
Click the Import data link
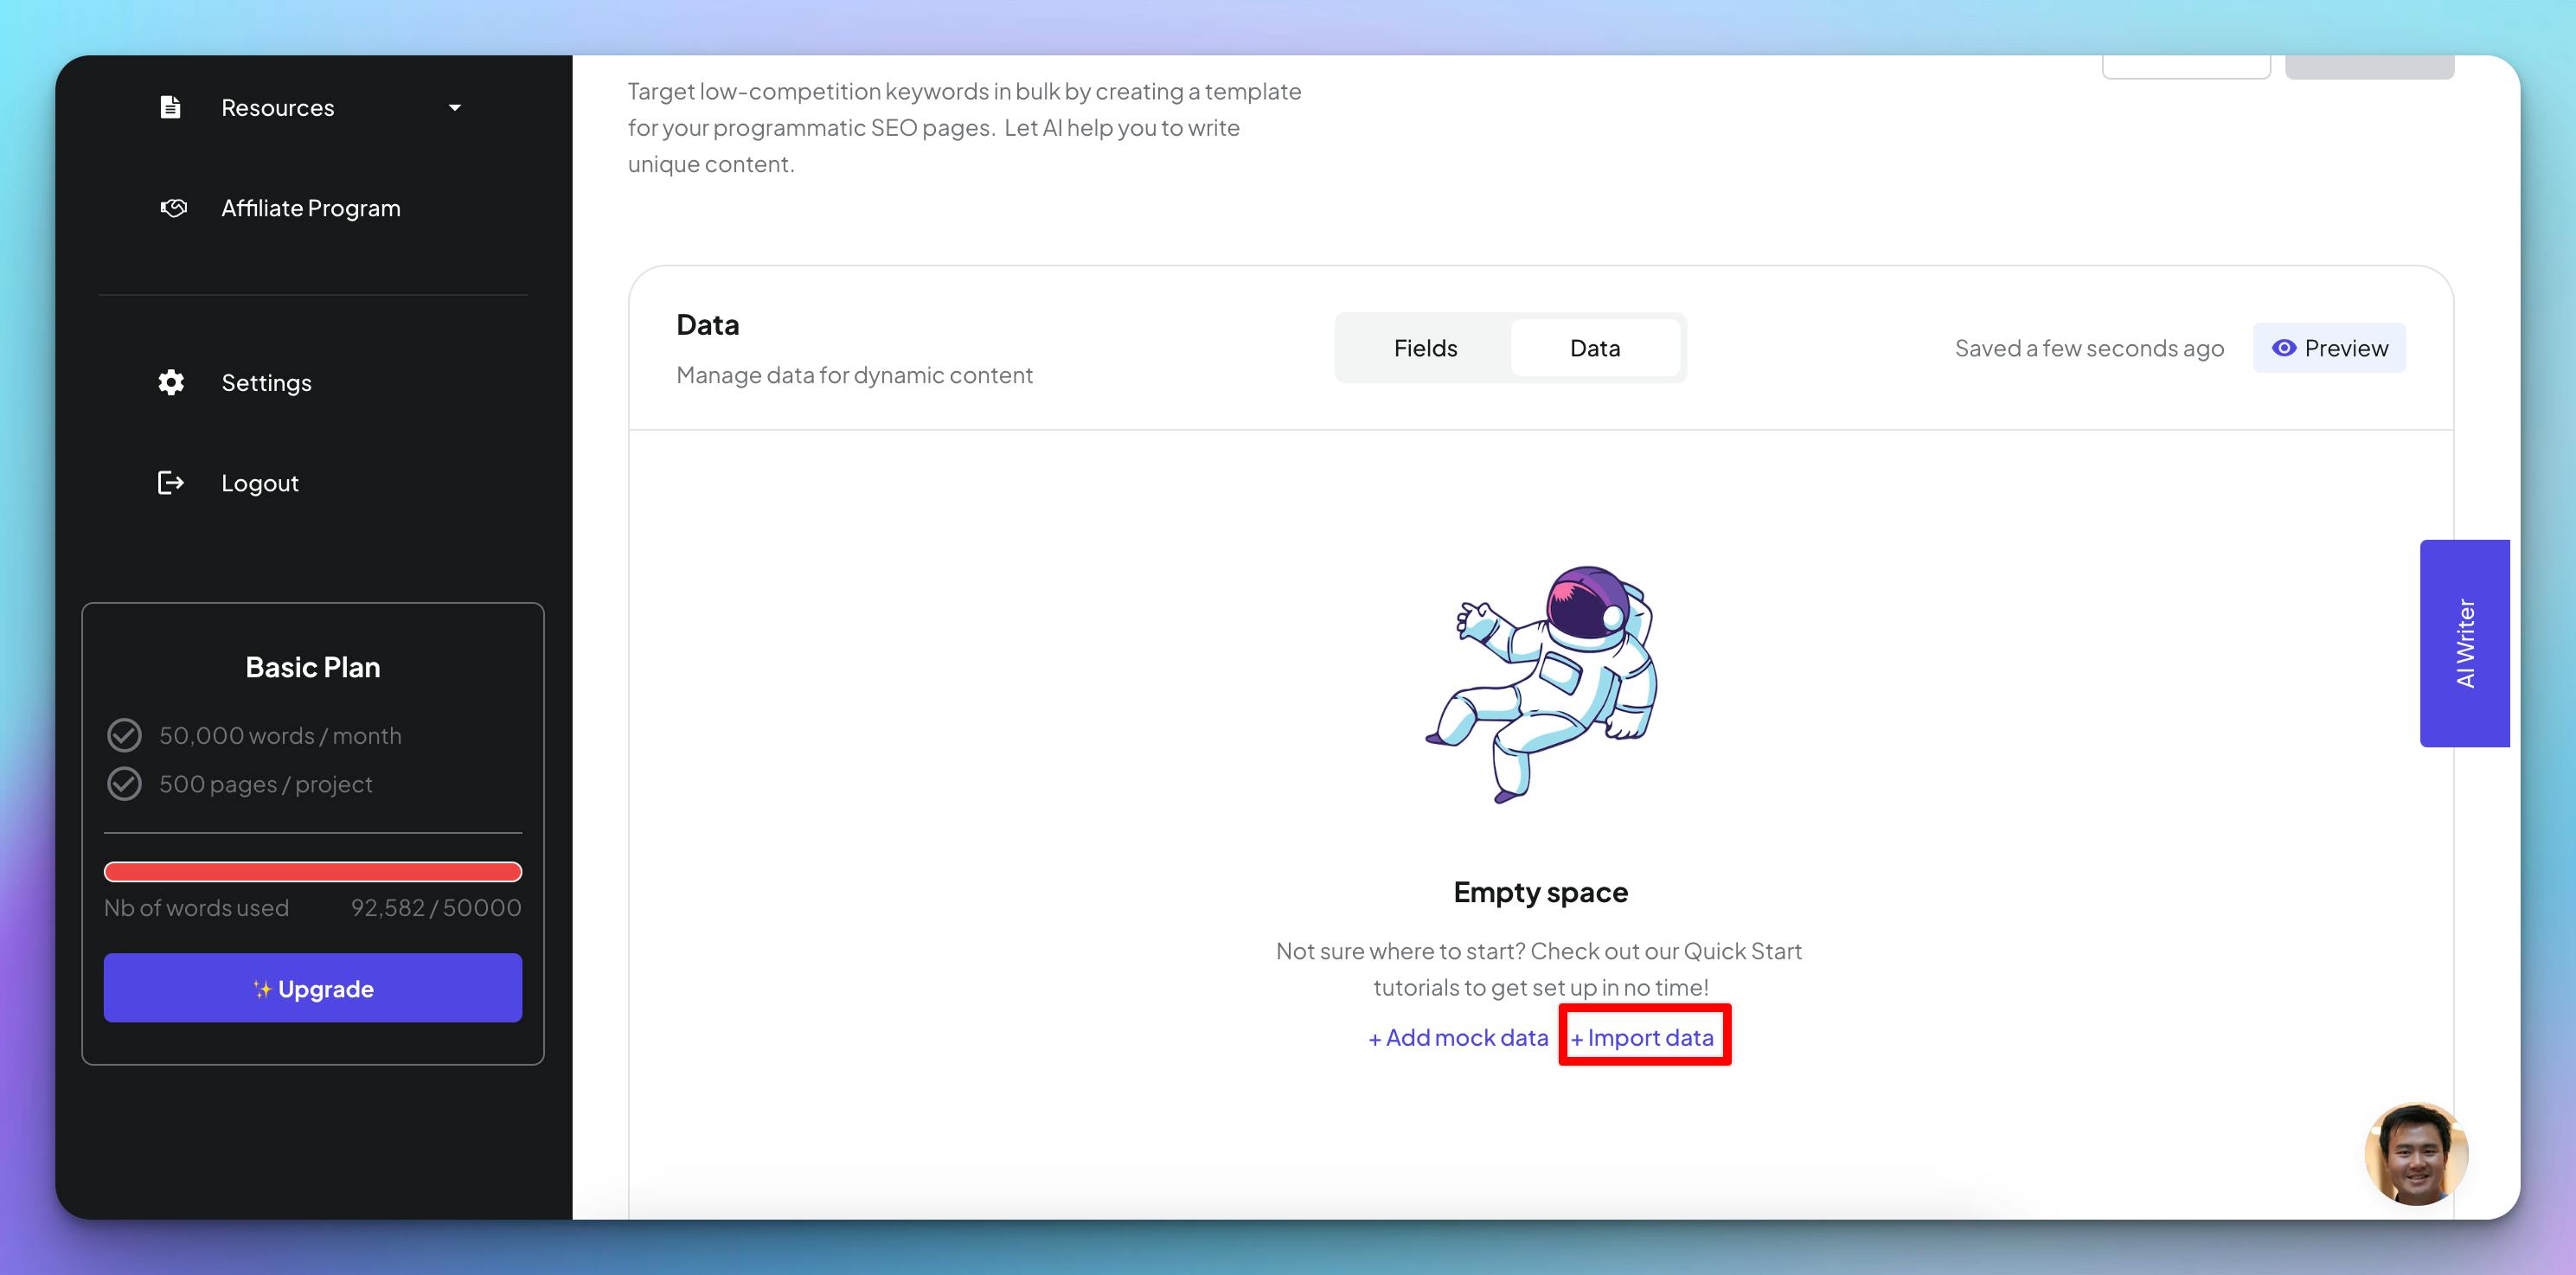(1643, 1037)
